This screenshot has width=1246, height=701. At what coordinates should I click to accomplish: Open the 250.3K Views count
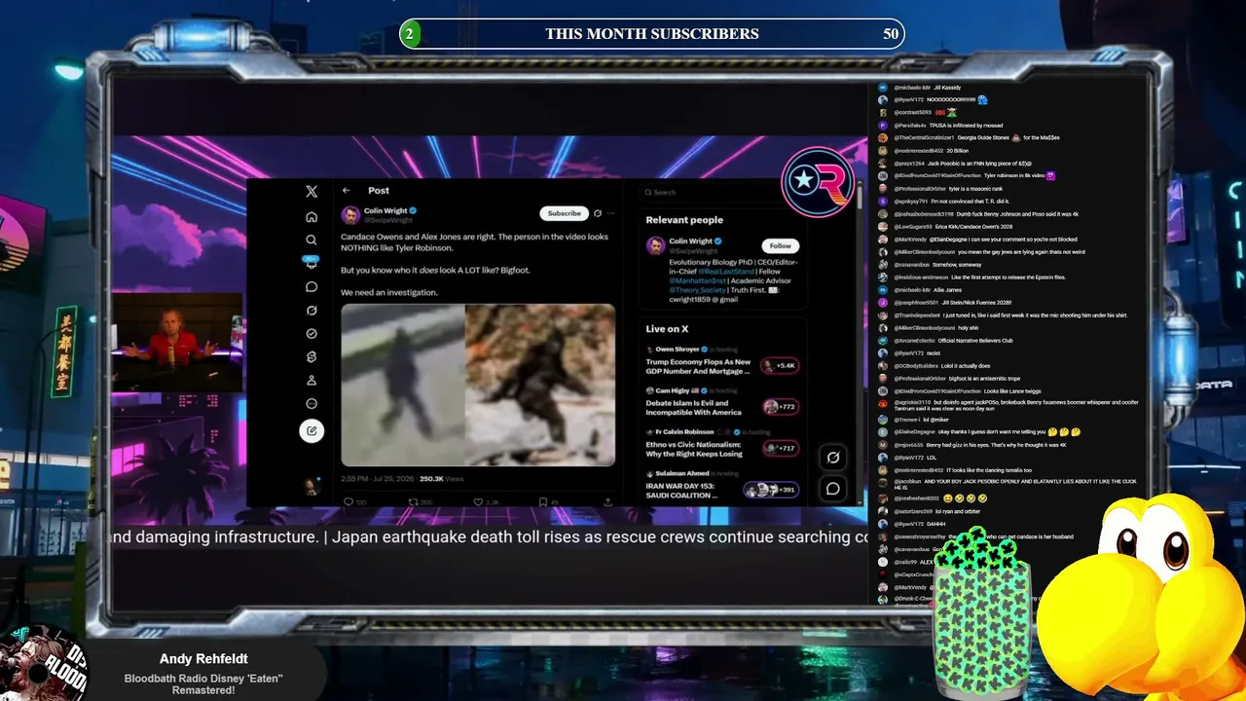coord(441,479)
